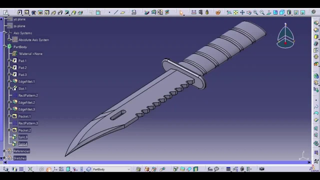The image size is (320, 180).
Task: Click the horizontal scrollbar right arrow
Action: (309, 162)
